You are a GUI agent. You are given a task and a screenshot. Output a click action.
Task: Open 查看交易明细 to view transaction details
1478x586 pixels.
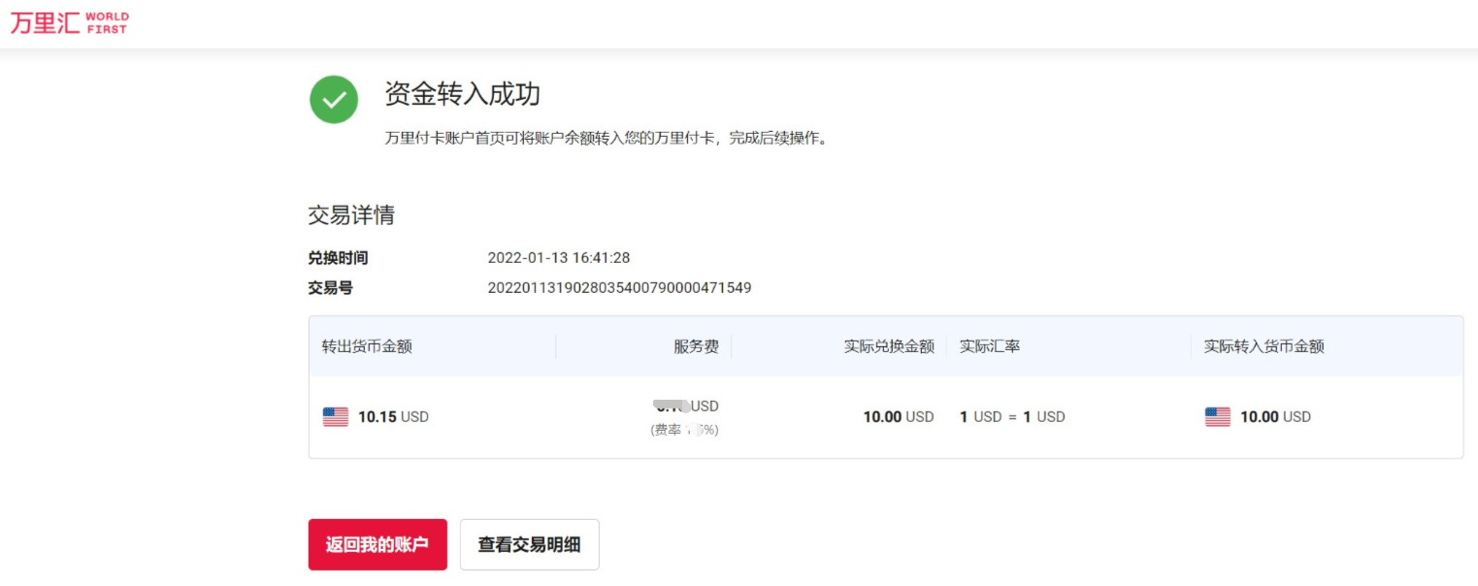click(529, 544)
